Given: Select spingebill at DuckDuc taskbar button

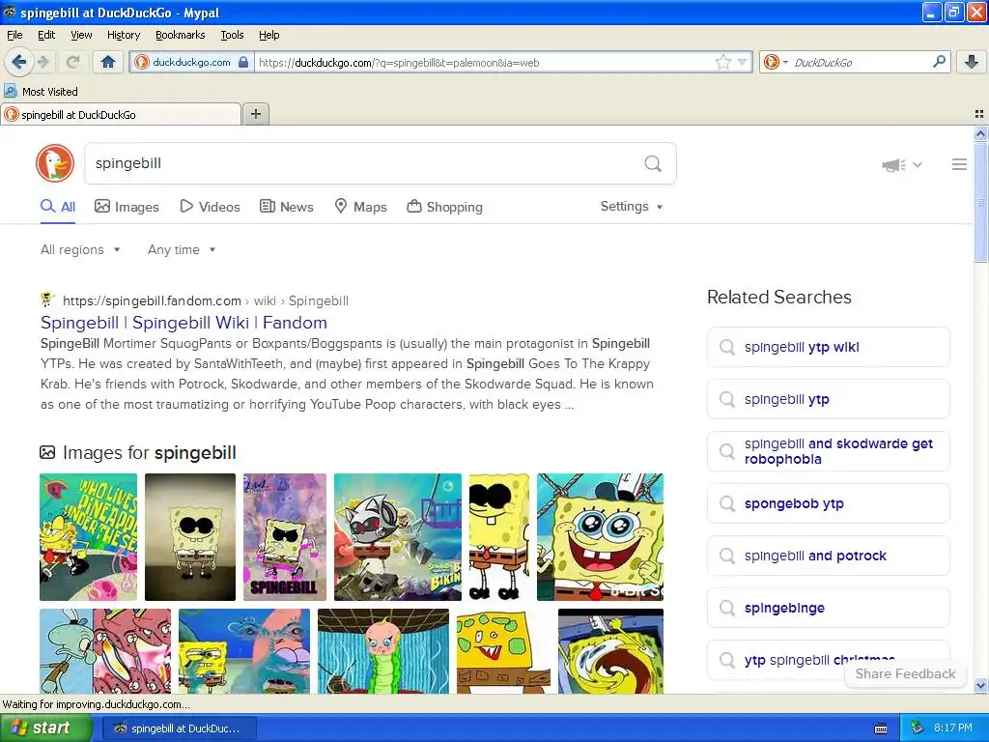Looking at the screenshot, I should (179, 728).
